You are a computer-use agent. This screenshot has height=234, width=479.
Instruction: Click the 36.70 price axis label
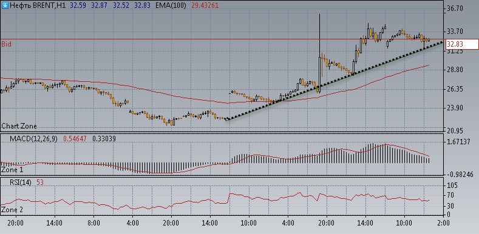click(x=455, y=8)
